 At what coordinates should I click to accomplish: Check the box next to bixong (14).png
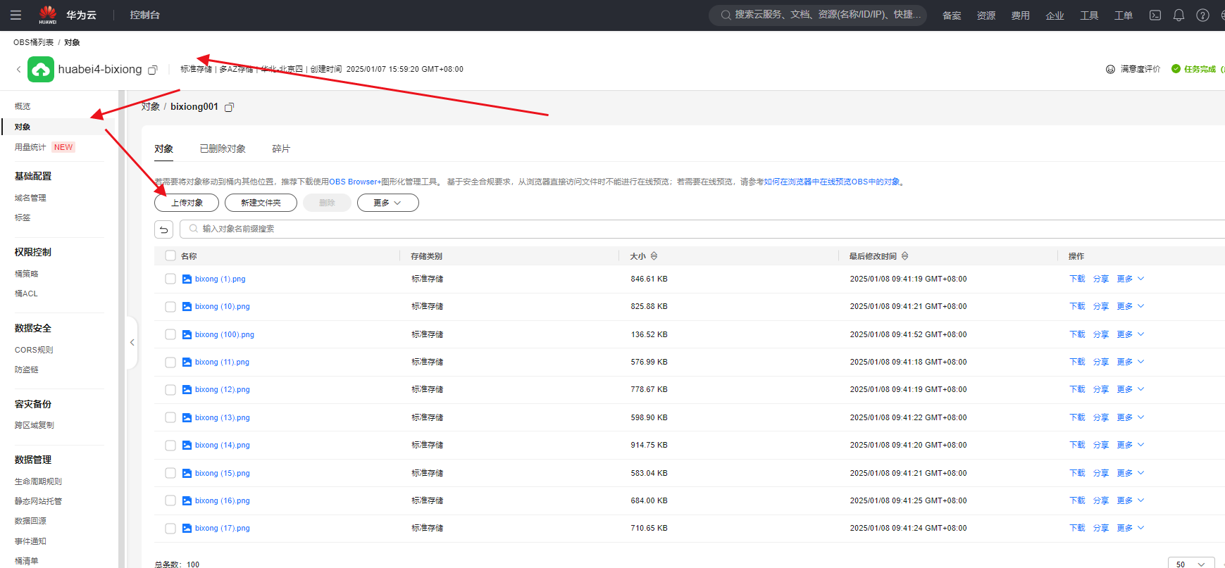(x=170, y=446)
